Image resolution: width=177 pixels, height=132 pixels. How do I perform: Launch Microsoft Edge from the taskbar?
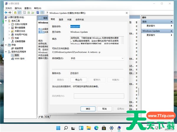pyautogui.click(x=96, y=128)
